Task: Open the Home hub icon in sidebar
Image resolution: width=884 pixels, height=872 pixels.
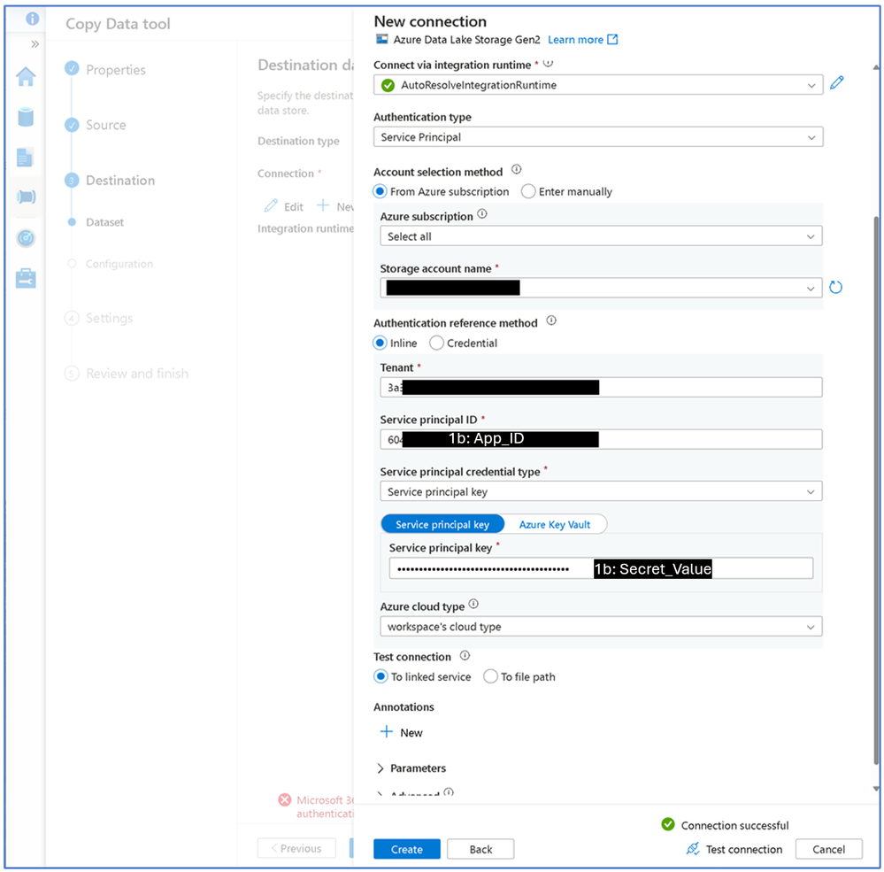Action: click(x=26, y=76)
